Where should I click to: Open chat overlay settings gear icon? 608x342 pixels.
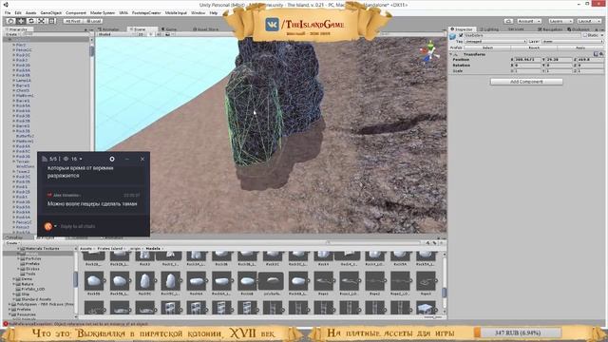pos(112,159)
